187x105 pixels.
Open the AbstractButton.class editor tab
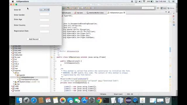pyautogui.click(x=95, y=13)
